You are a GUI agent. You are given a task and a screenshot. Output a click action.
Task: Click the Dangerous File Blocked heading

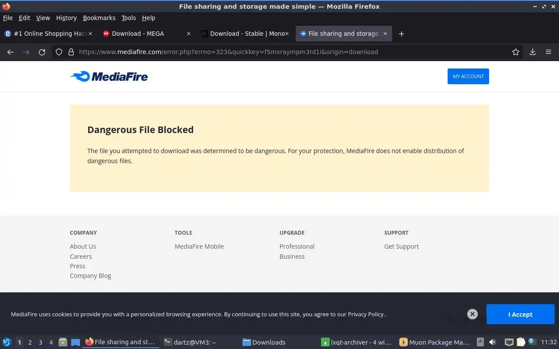tap(141, 130)
